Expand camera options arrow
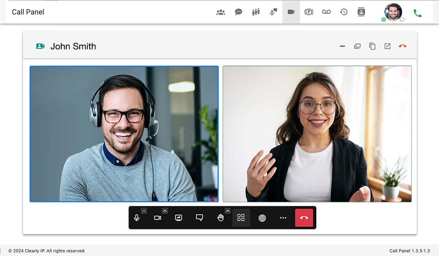This screenshot has width=439, height=256. coord(165,211)
